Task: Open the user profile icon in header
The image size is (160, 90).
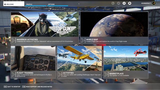Action: click(124, 3)
